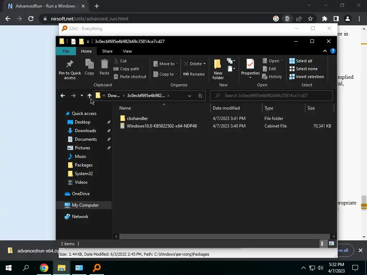
Task: Open Network in navigation pane
Action: 80,217
